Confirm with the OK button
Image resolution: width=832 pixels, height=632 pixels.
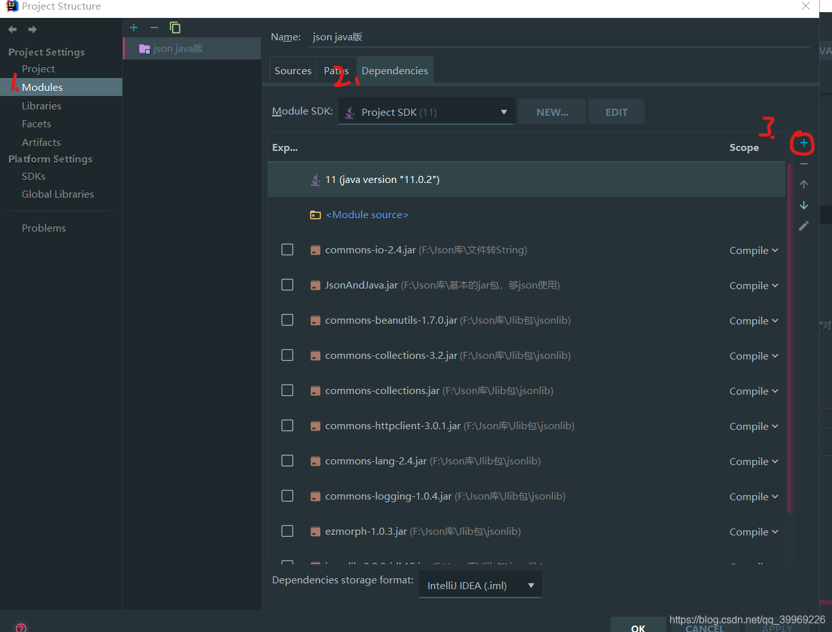point(638,626)
